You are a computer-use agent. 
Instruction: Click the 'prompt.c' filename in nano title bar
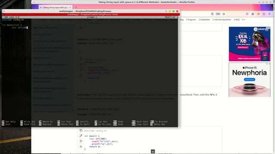click(92, 17)
